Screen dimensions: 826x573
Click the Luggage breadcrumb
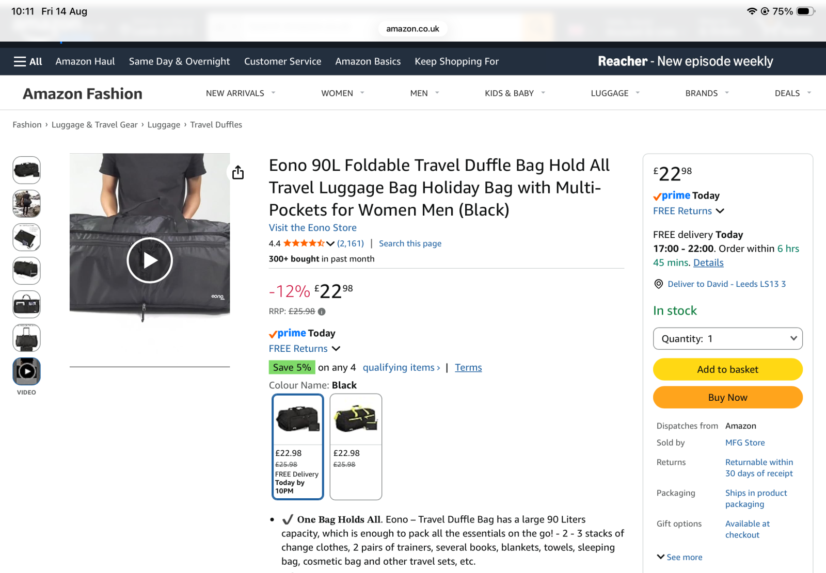tap(164, 125)
